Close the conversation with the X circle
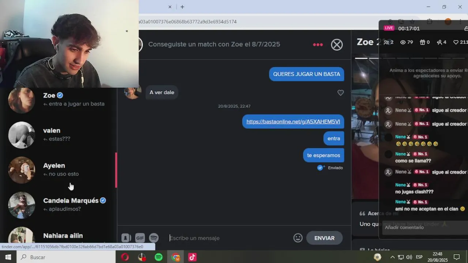The height and width of the screenshot is (263, 468). tap(337, 45)
